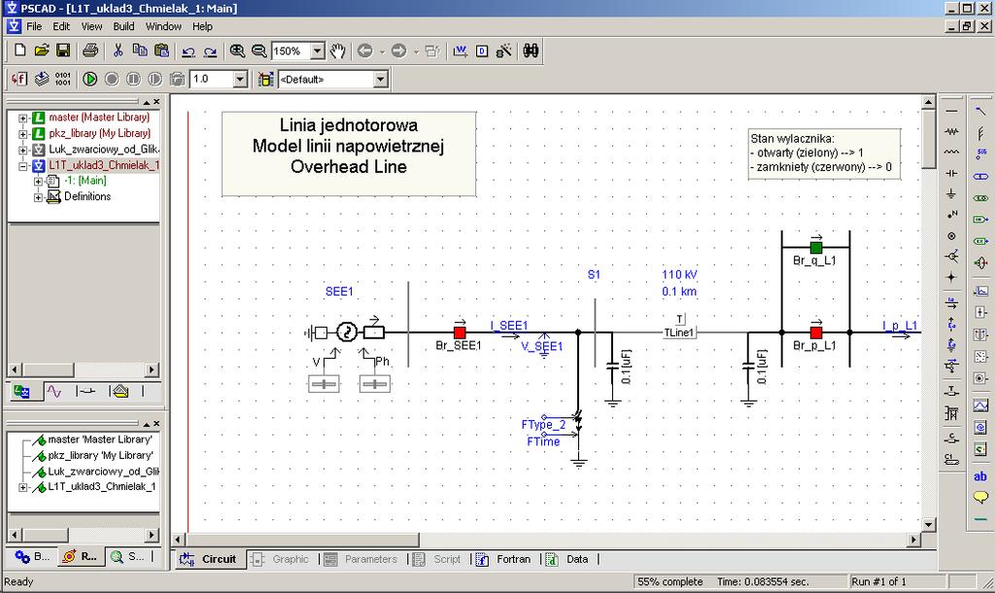Cut selection with the scissors icon
Viewport: 995px width, 593px height.
point(118,51)
